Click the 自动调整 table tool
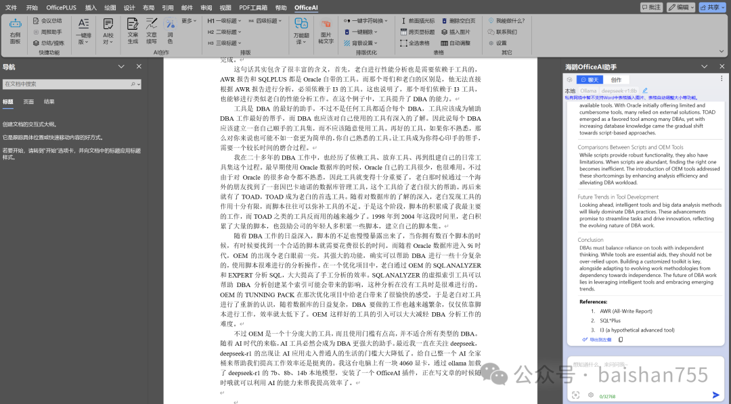 coord(456,43)
